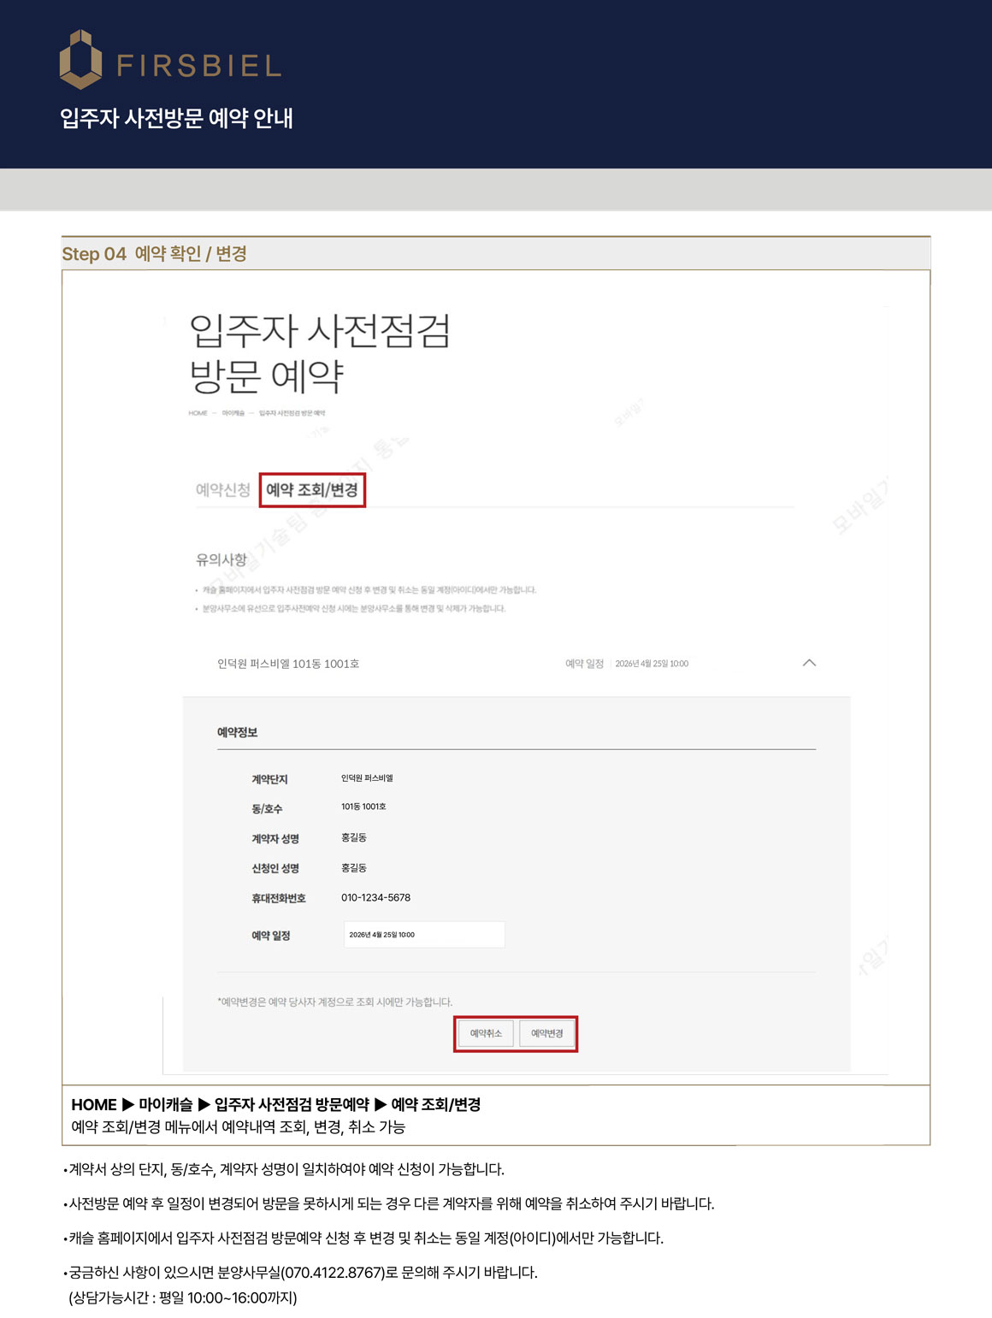The width and height of the screenshot is (992, 1318).
Task: Collapse the reservation panel with chevron arrow
Action: (x=809, y=663)
